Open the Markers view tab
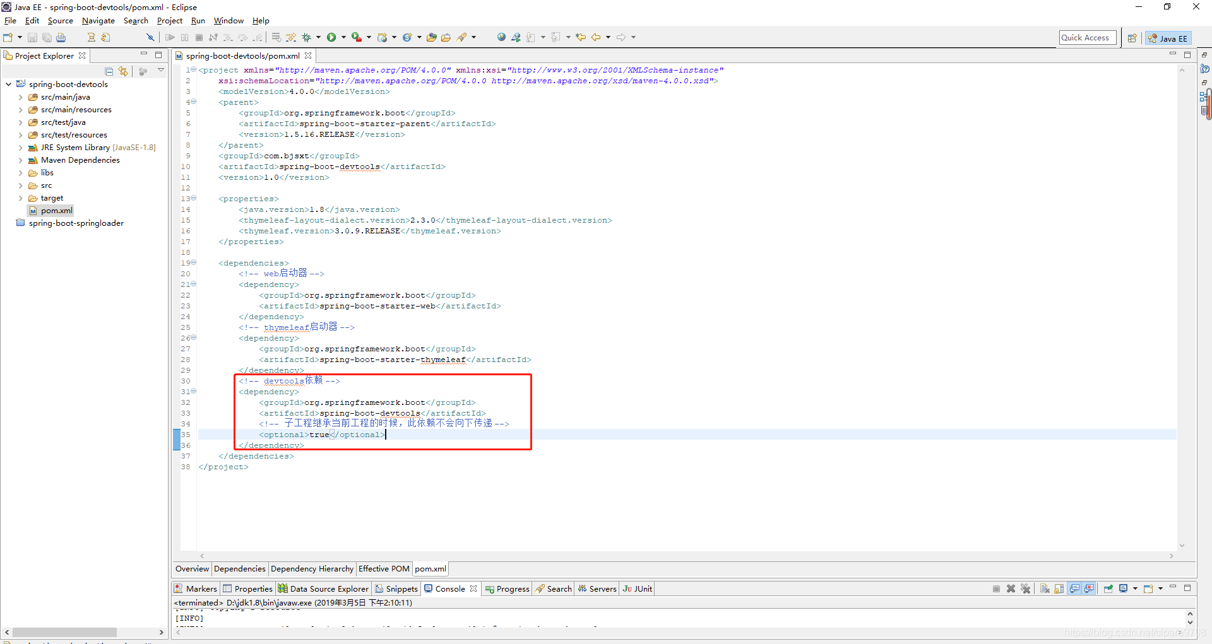1212x644 pixels. tap(196, 588)
